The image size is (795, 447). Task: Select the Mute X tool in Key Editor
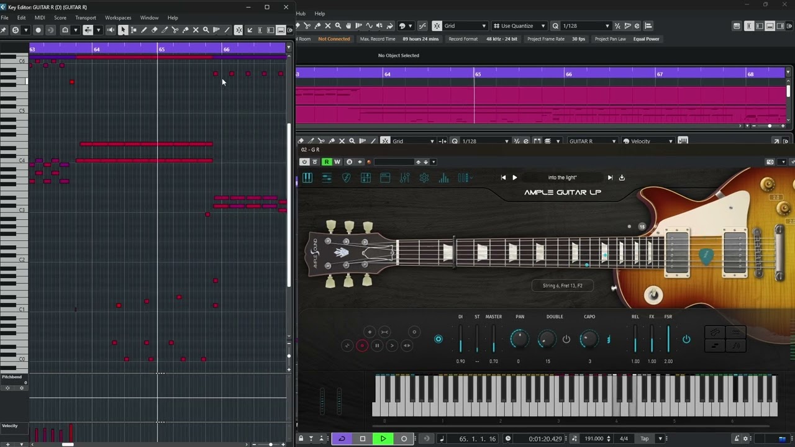pyautogui.click(x=196, y=30)
